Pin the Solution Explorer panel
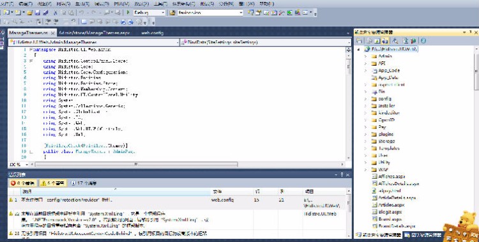Image resolution: width=479 pixels, height=242 pixels. [471, 32]
